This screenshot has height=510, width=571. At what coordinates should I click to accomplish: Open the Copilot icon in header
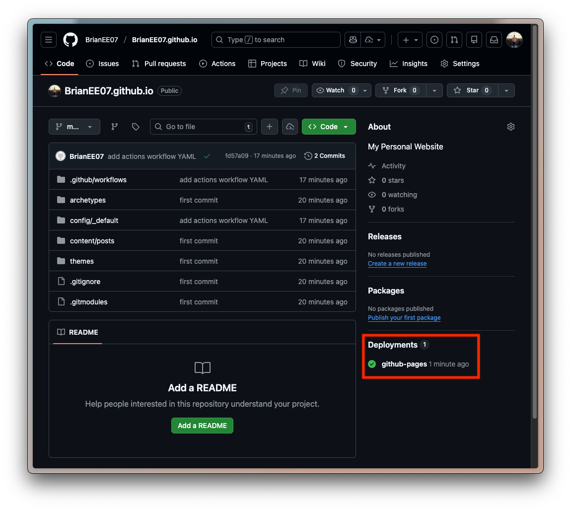353,40
